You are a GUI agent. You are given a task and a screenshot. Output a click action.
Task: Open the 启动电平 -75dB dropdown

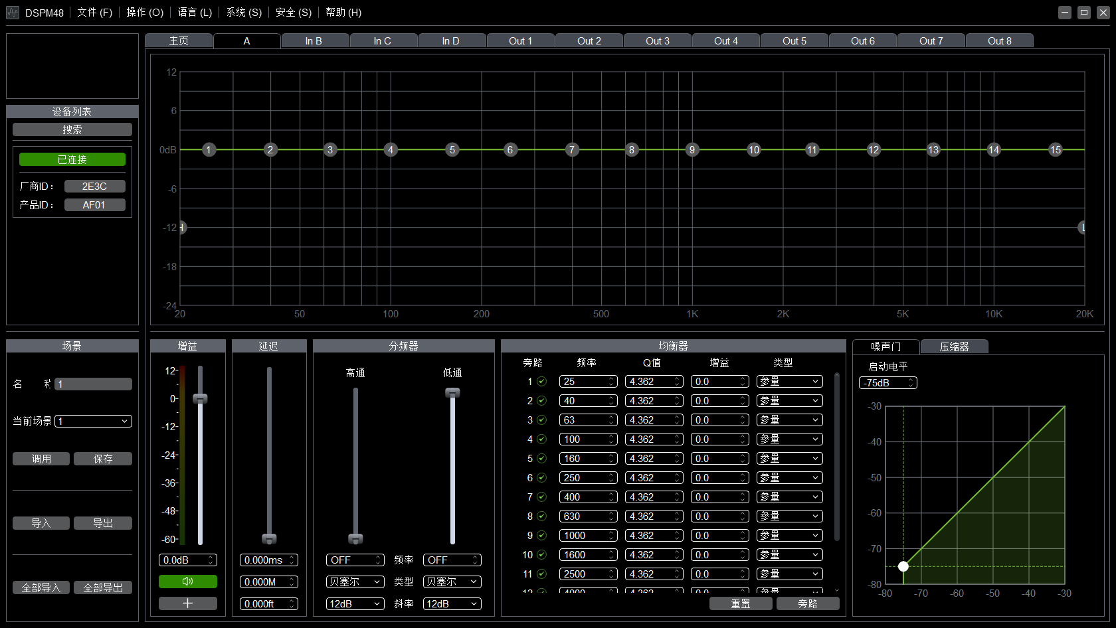tap(888, 382)
